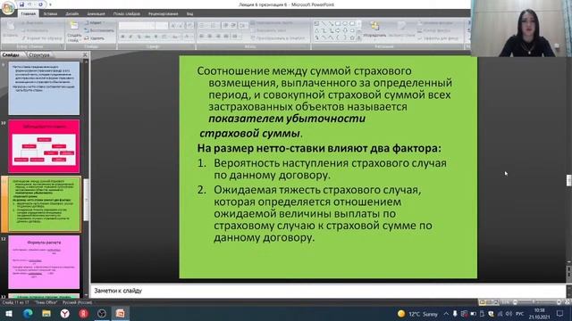Click the Создать слайд button

(x=74, y=31)
